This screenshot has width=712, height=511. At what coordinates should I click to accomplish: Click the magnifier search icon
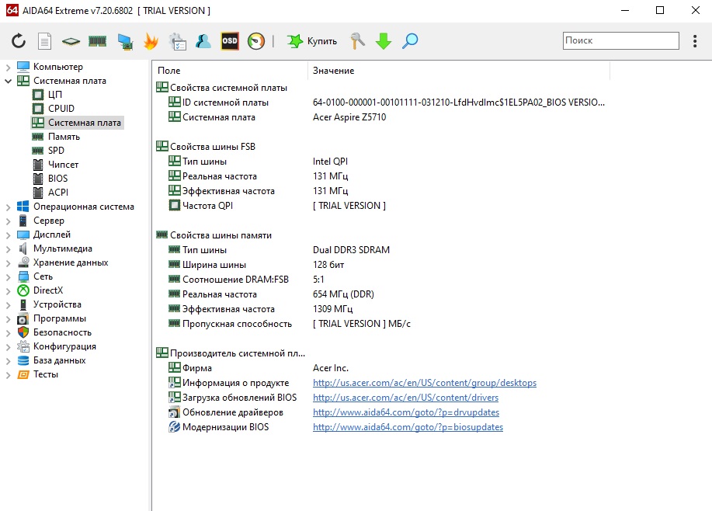410,41
